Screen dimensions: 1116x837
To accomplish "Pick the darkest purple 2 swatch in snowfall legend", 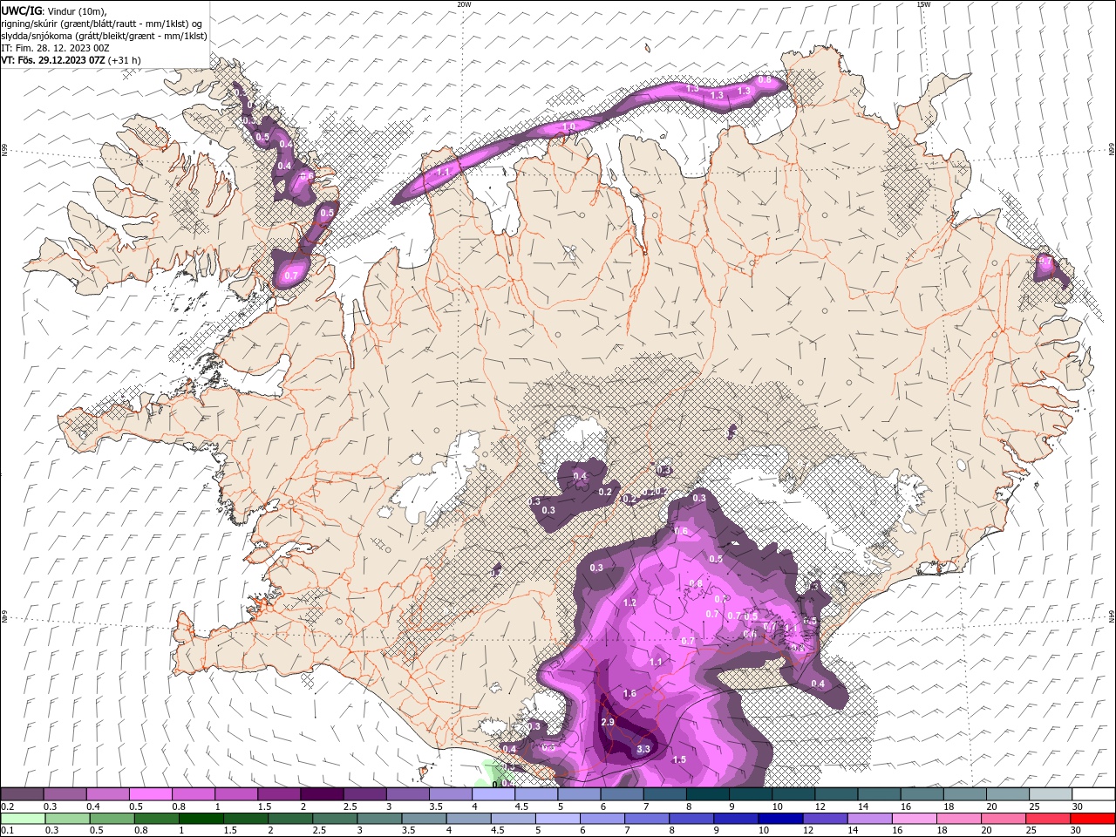I will tap(321, 793).
